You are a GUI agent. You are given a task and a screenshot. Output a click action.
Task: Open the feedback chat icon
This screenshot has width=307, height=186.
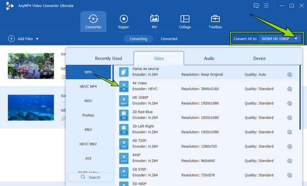(256, 6)
